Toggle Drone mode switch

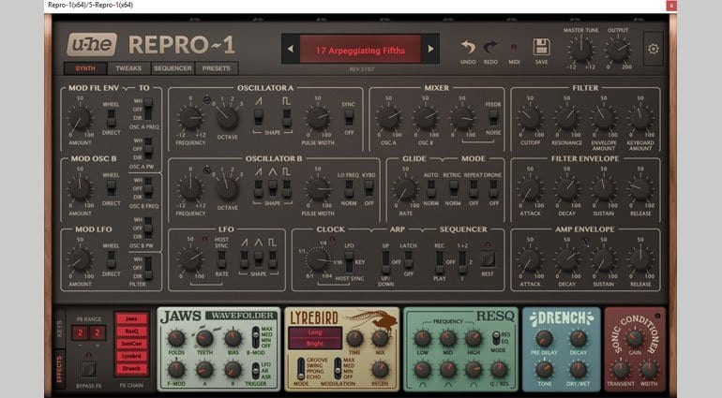click(493, 188)
